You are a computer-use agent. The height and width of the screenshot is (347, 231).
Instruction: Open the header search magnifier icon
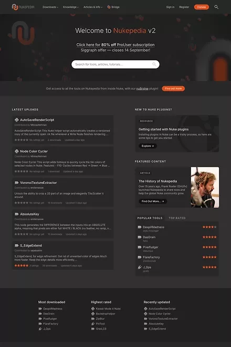coord(216,7)
